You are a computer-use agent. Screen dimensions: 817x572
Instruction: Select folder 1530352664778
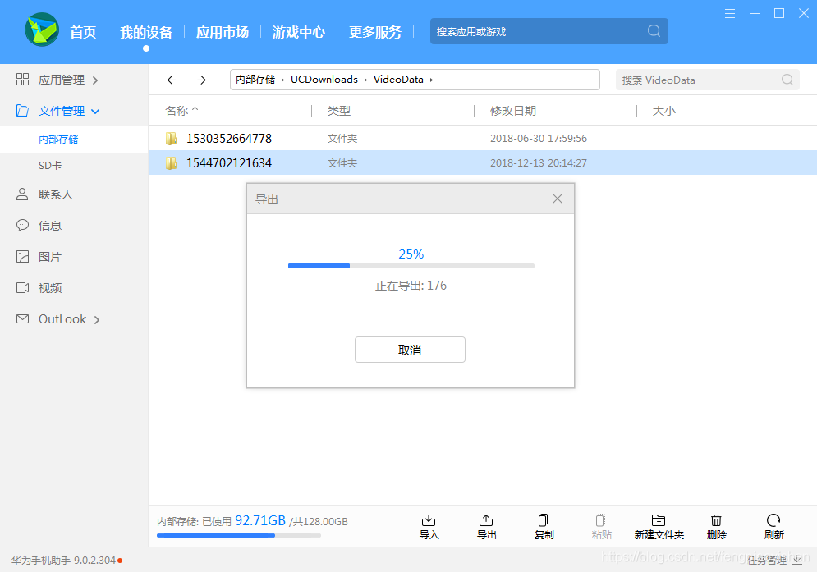pyautogui.click(x=483, y=138)
